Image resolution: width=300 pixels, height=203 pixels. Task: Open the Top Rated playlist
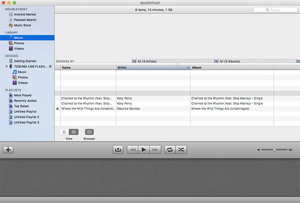coord(21,106)
